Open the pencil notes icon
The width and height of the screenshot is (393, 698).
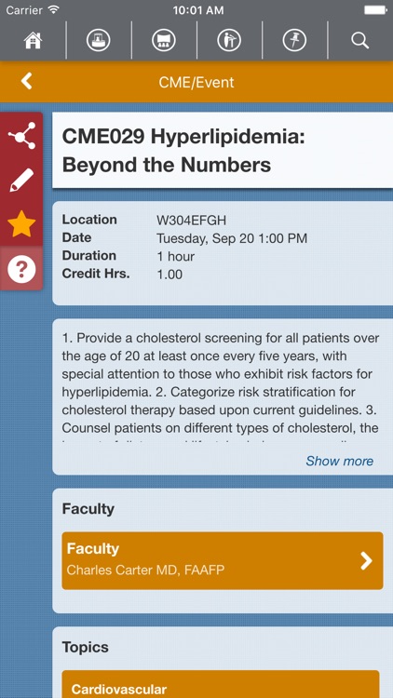[21, 180]
